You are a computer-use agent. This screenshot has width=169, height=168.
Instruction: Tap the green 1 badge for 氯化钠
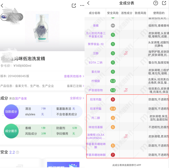pos(113,72)
